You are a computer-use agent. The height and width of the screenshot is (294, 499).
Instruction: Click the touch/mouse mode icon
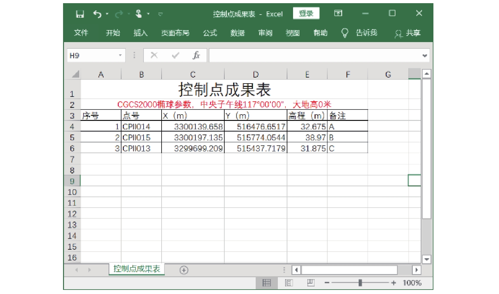(x=139, y=14)
